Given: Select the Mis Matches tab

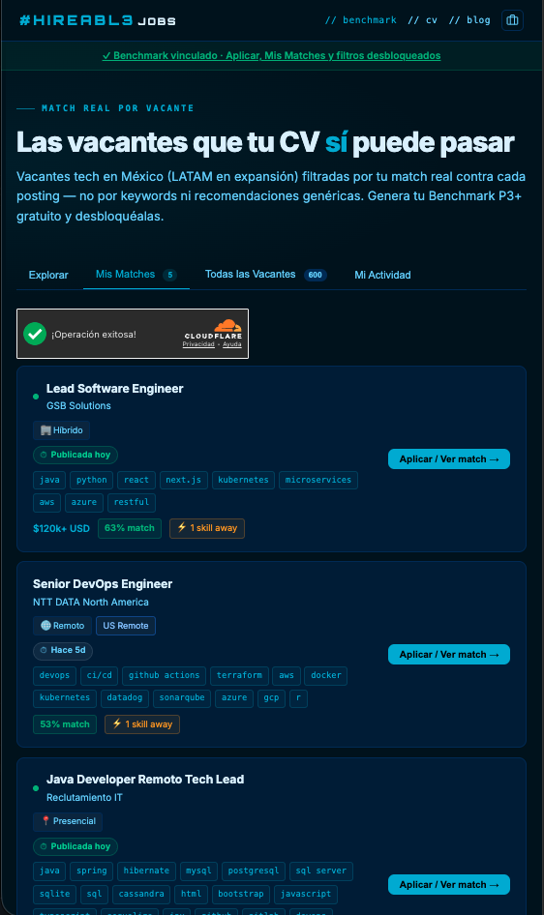Looking at the screenshot, I should click(136, 275).
